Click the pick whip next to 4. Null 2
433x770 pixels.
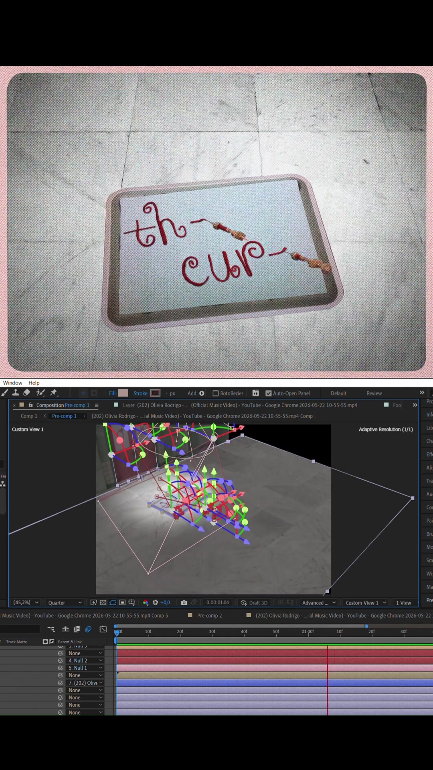61,661
